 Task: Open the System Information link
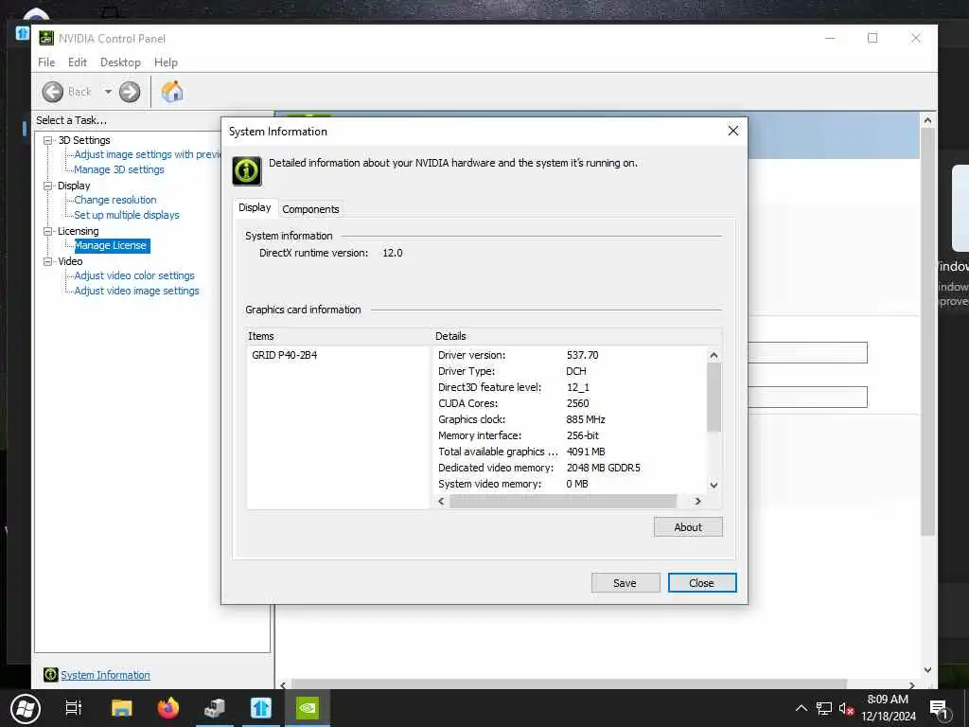[x=105, y=675]
